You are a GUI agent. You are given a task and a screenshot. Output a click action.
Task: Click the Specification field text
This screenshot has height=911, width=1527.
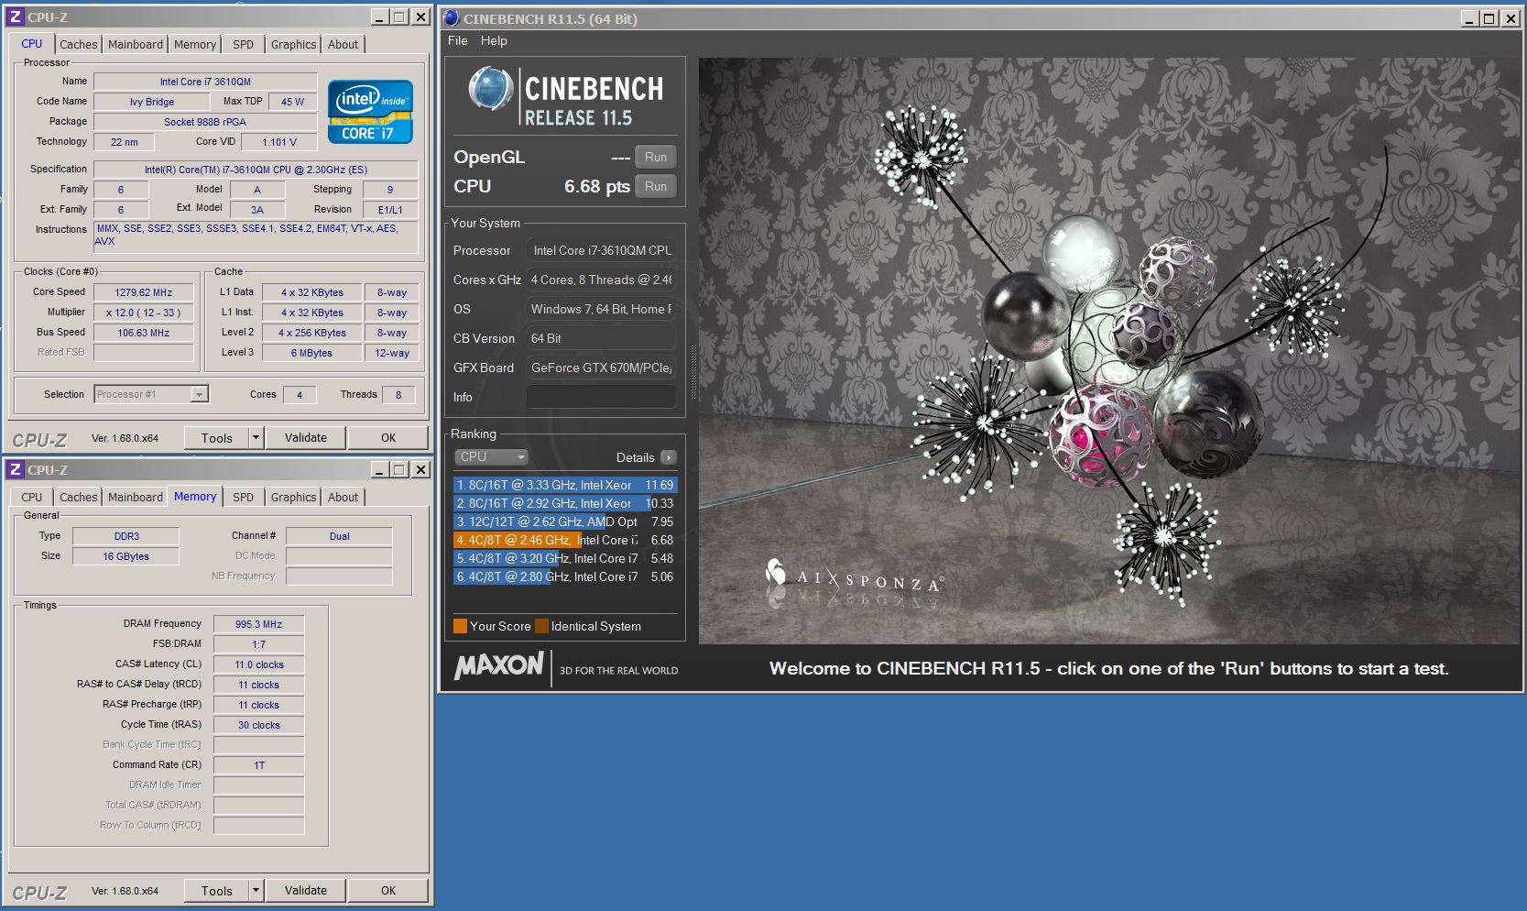point(256,170)
